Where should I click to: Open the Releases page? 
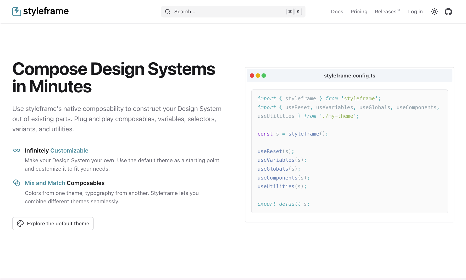(x=385, y=12)
